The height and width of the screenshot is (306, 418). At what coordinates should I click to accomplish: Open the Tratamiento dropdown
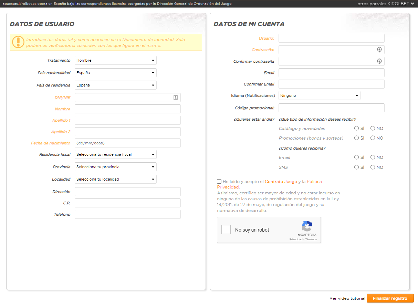coord(115,60)
